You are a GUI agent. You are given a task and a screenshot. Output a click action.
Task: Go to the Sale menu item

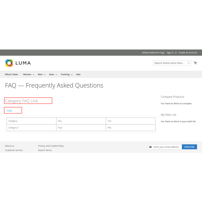tap(78, 74)
